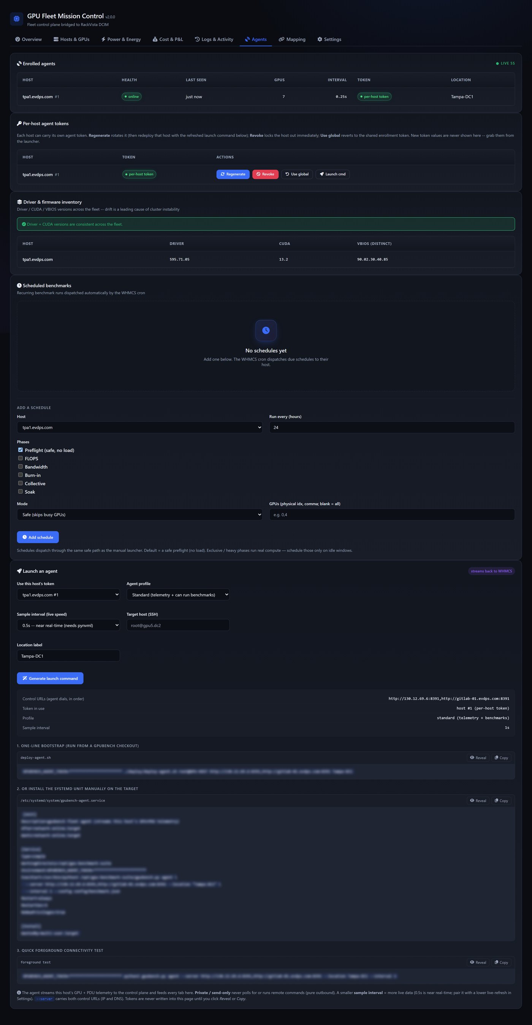Enable the Bandwidth phase checkbox
Image resolution: width=532 pixels, height=1025 pixels.
tap(20, 467)
